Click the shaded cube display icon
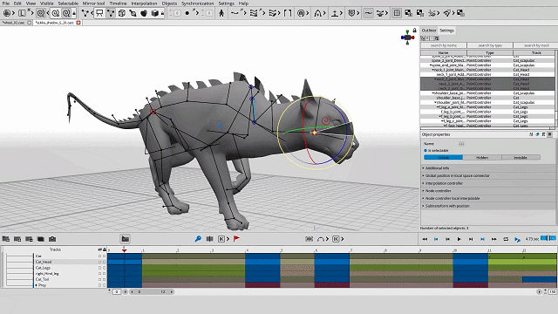558x314 pixels. tap(155, 13)
